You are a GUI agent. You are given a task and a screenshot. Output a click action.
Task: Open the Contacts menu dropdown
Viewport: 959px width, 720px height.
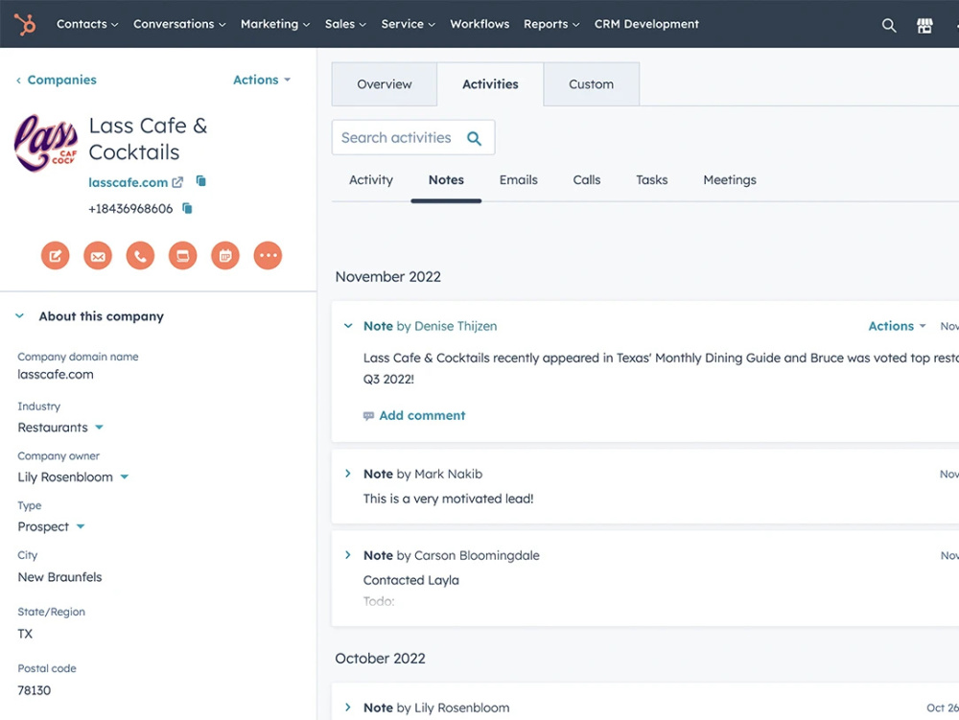pyautogui.click(x=87, y=24)
